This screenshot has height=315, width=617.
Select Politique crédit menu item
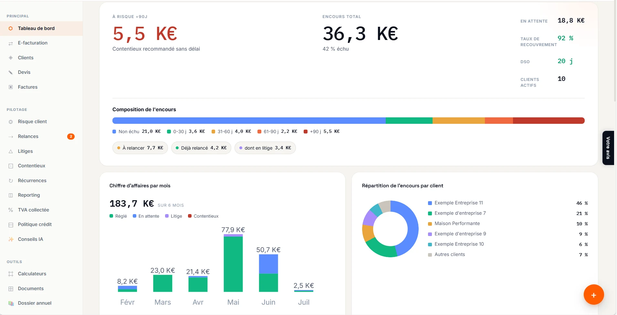(x=41, y=224)
